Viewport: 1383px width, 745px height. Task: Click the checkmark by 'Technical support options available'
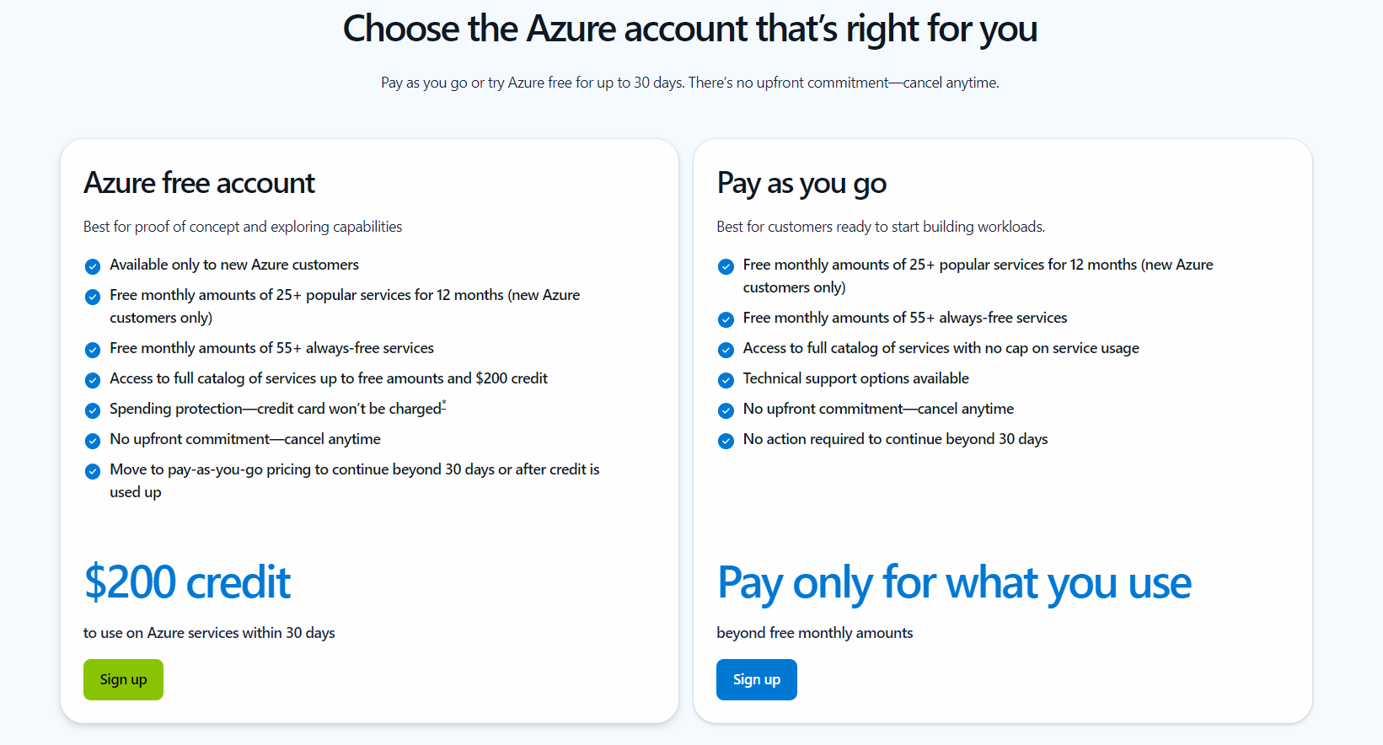726,379
